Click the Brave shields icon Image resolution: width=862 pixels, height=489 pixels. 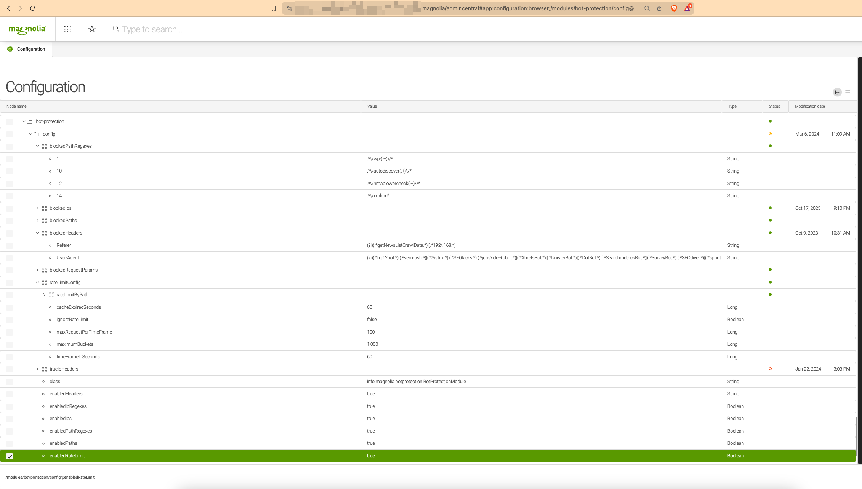(674, 8)
